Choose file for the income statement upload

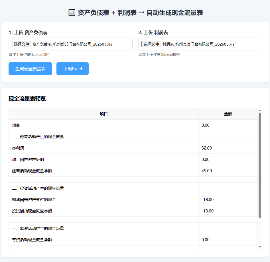151,44
